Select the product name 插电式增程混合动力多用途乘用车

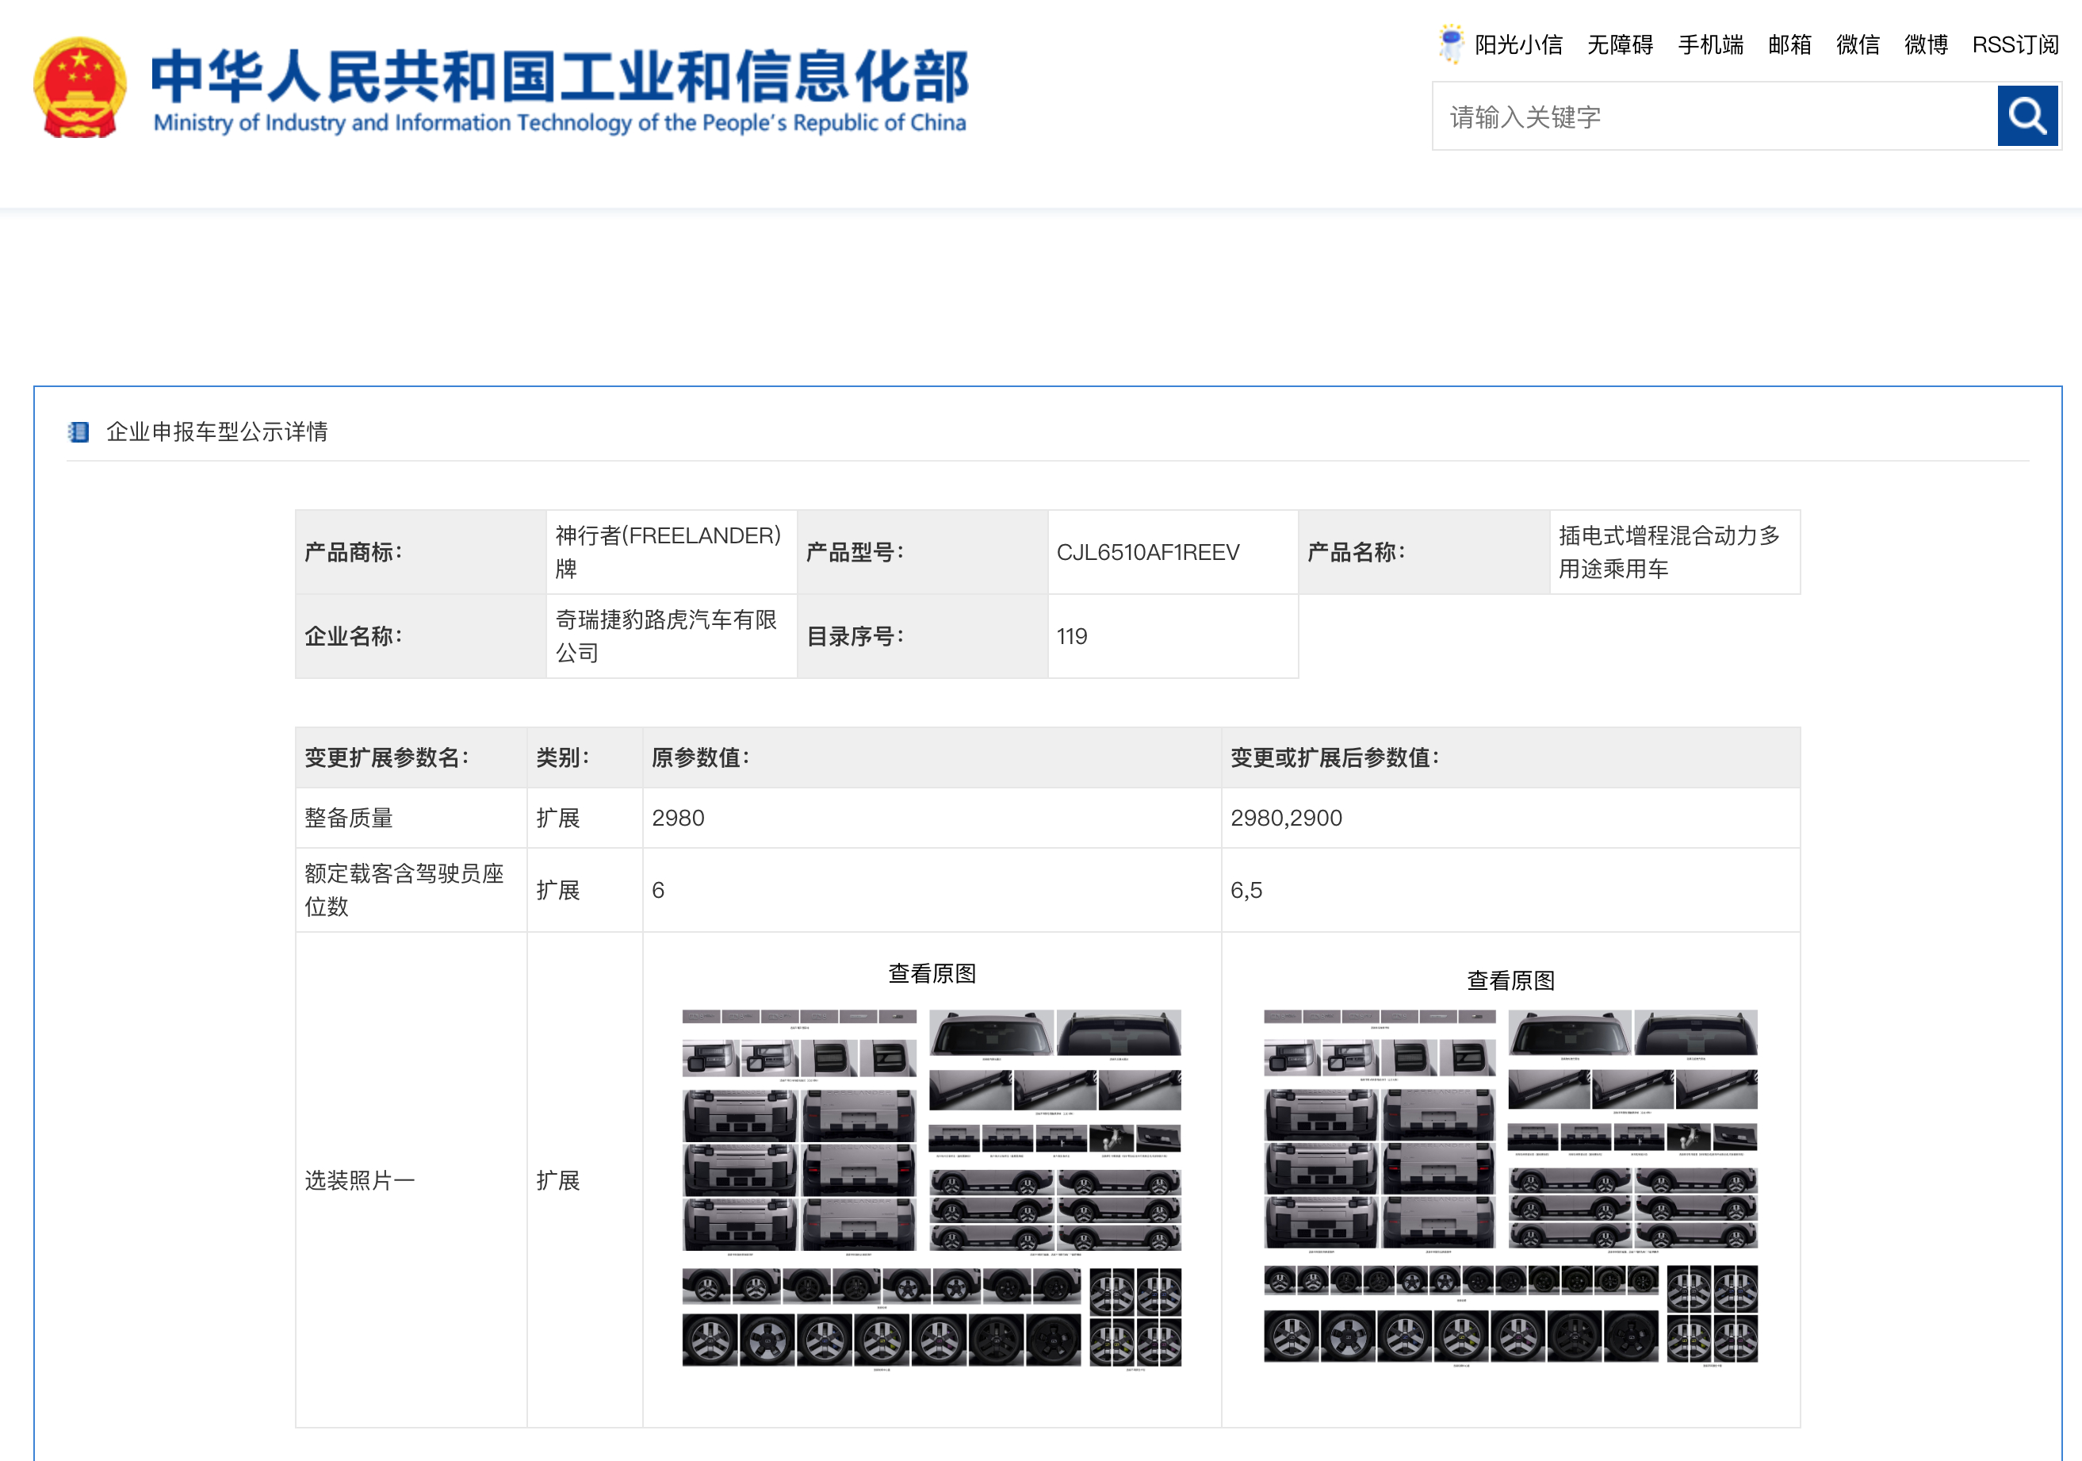click(1668, 551)
